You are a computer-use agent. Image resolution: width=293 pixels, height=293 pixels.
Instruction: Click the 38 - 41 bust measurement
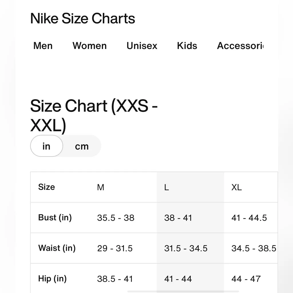178,218
